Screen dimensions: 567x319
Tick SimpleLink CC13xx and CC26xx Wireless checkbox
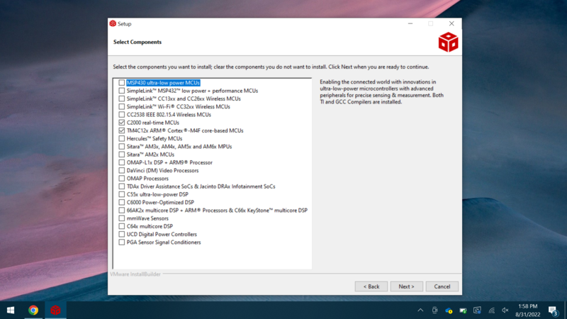point(121,99)
